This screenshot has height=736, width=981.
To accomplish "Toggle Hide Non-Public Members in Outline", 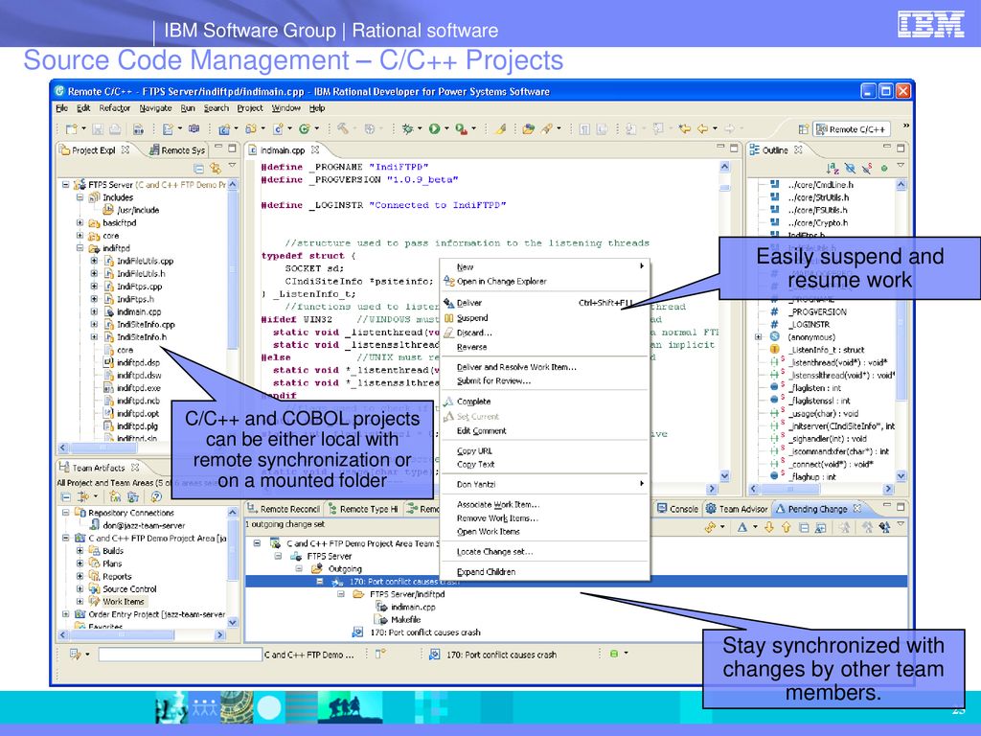I will 884,168.
